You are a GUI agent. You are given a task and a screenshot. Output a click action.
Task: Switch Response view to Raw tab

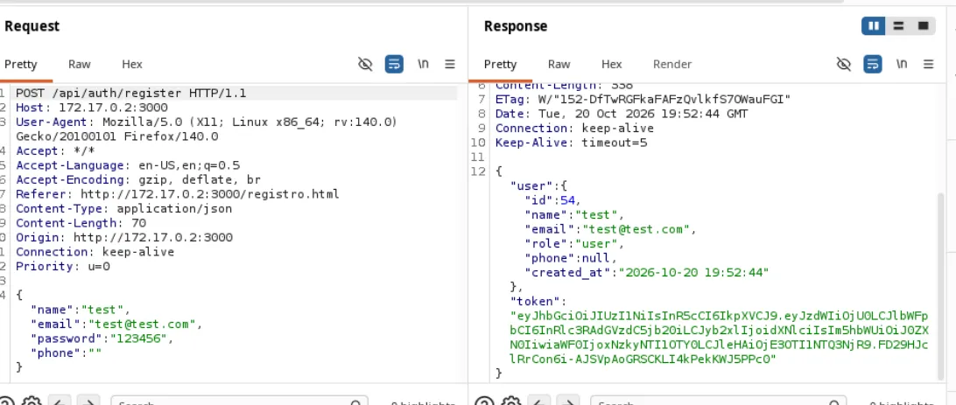(x=559, y=64)
